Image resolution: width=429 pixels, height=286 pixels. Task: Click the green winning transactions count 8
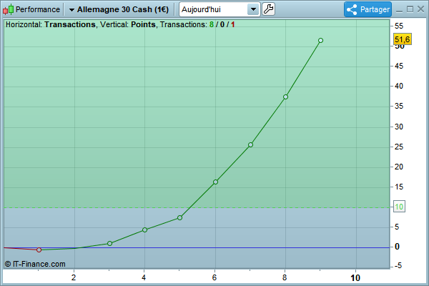click(212, 24)
